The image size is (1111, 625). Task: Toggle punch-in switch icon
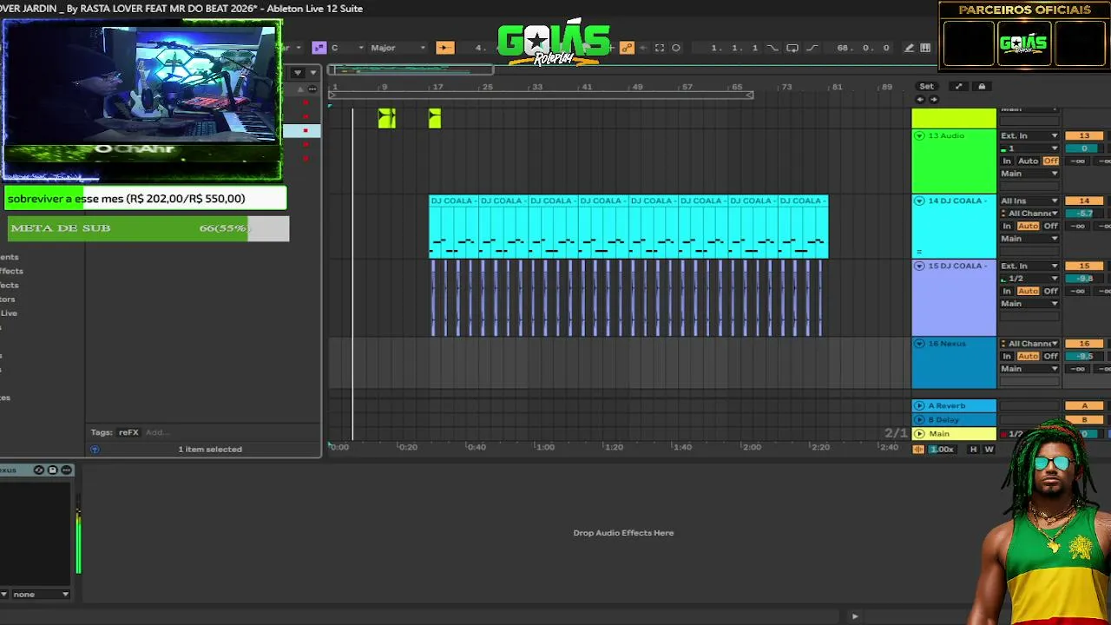[x=772, y=48]
